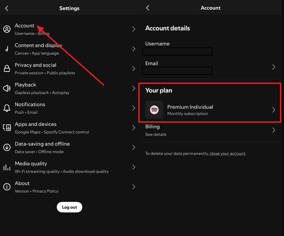Click inside the Username input field
The image size is (284, 236).
[x=177, y=51]
